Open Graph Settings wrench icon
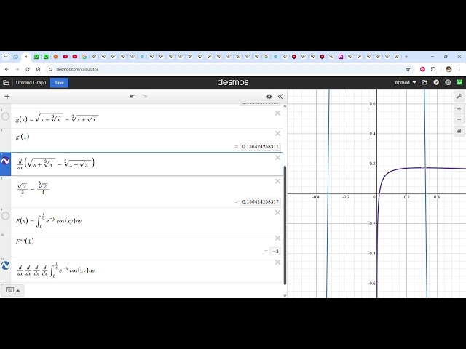 click(x=459, y=97)
